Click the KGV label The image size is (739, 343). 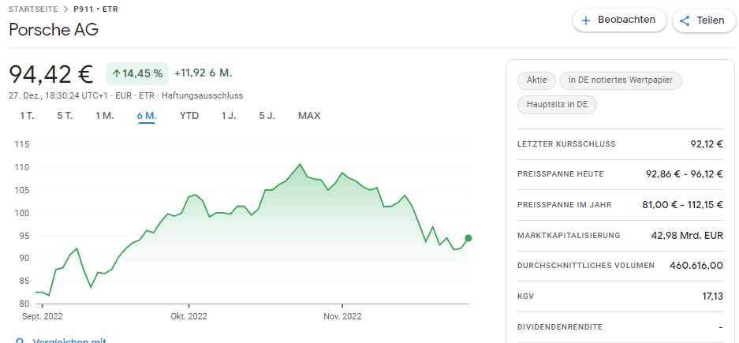(x=525, y=296)
